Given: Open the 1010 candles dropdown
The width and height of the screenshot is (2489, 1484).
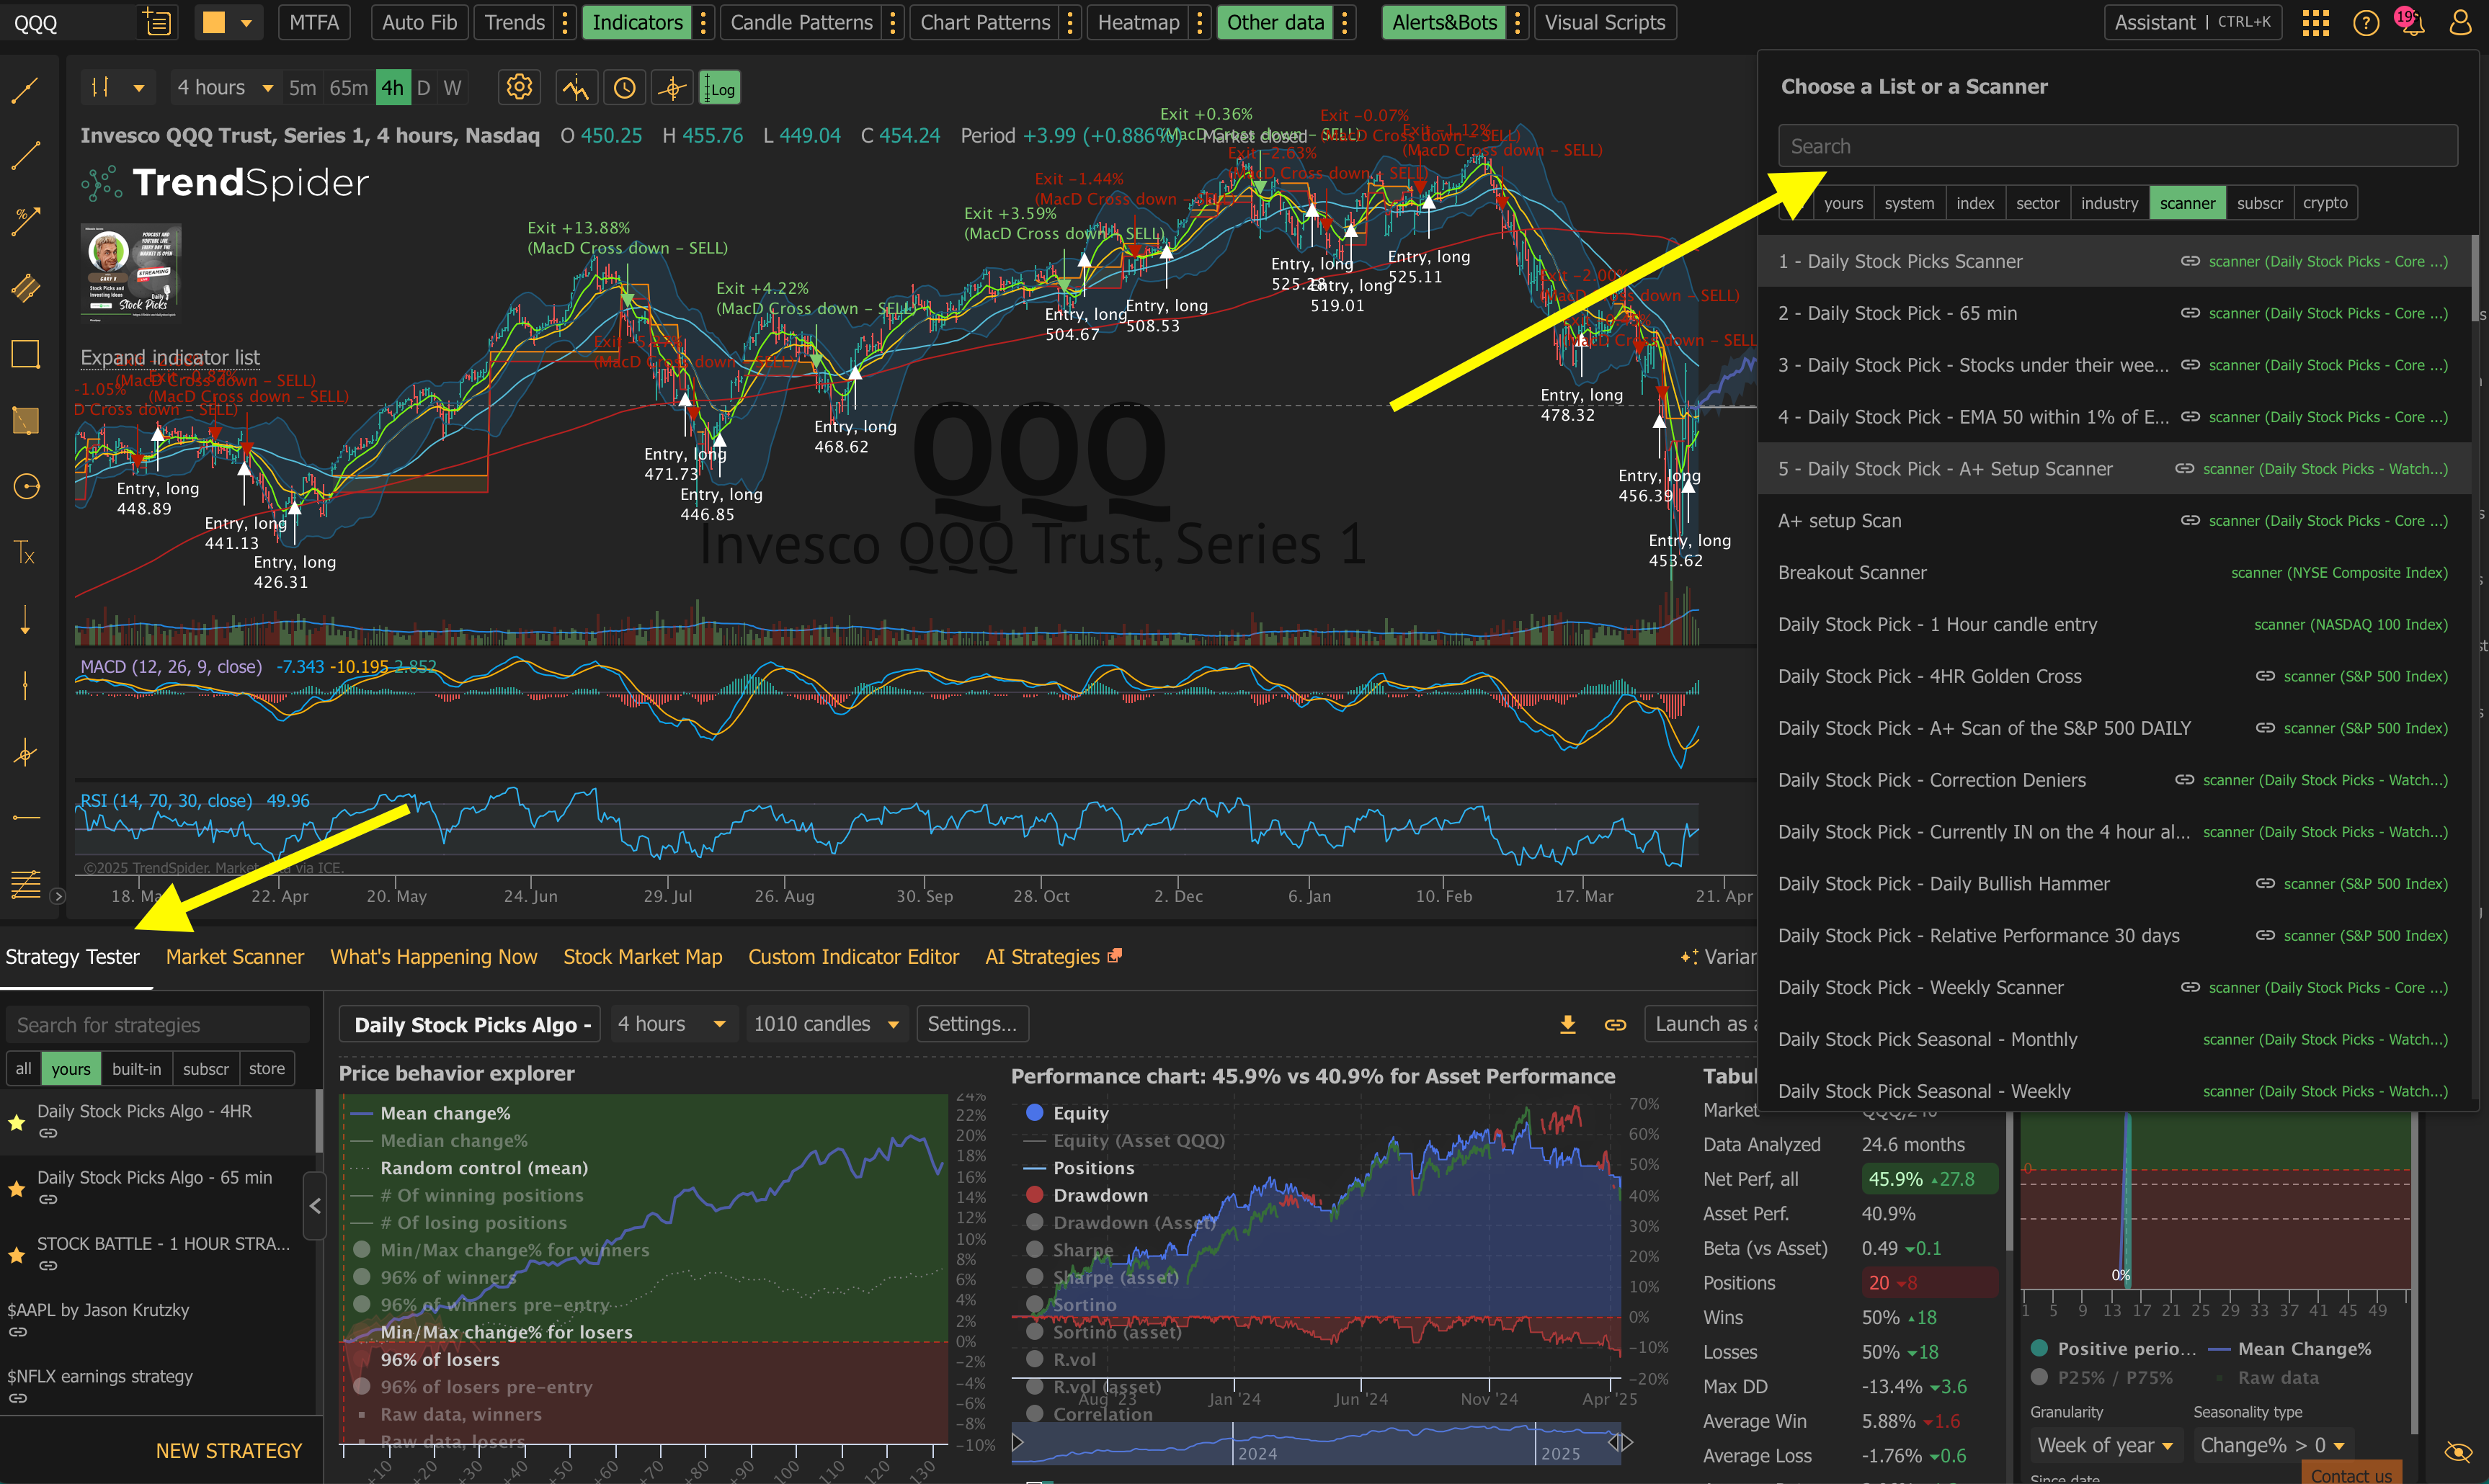Looking at the screenshot, I should [x=826, y=1024].
